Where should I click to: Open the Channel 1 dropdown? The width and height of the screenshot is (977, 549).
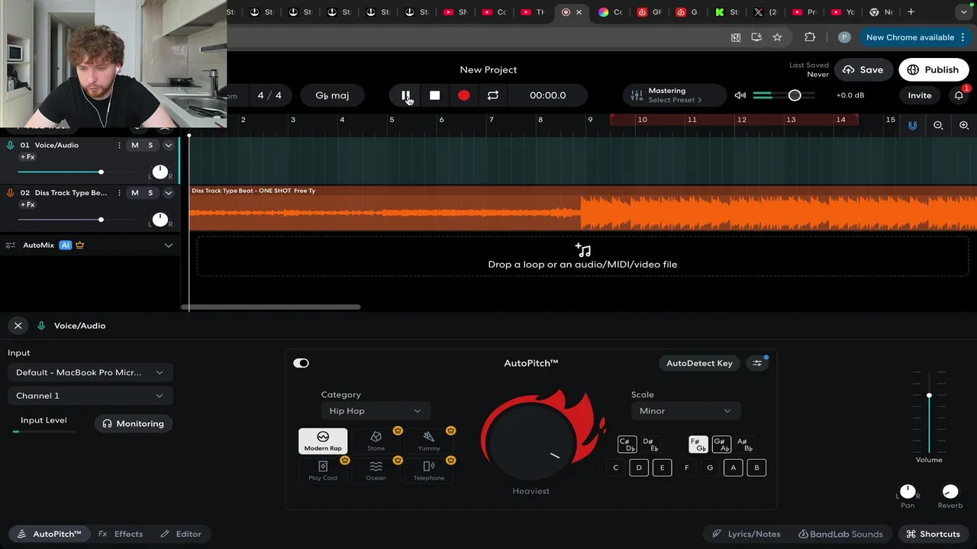tap(90, 396)
